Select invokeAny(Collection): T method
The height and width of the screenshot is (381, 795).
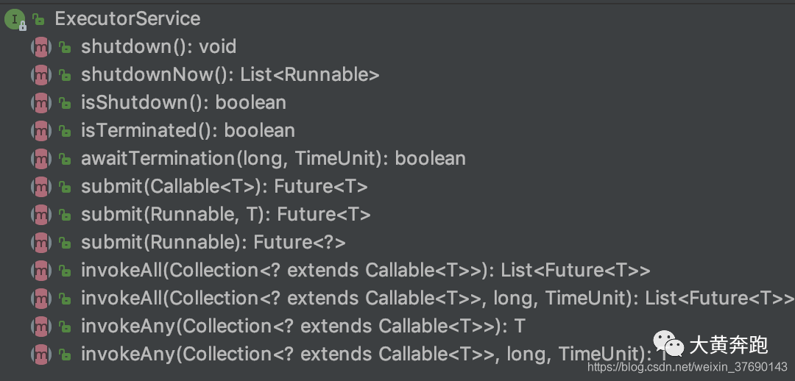click(x=303, y=327)
